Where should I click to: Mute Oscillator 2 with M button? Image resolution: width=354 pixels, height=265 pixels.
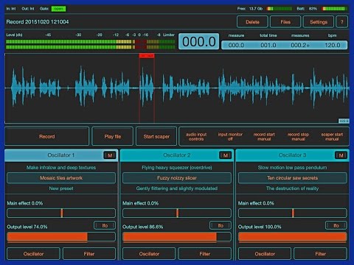[226, 155]
